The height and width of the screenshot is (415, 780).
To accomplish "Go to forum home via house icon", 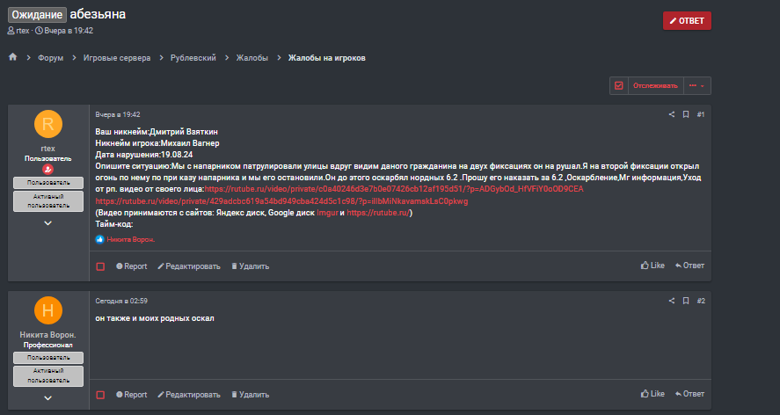I will pos(13,57).
